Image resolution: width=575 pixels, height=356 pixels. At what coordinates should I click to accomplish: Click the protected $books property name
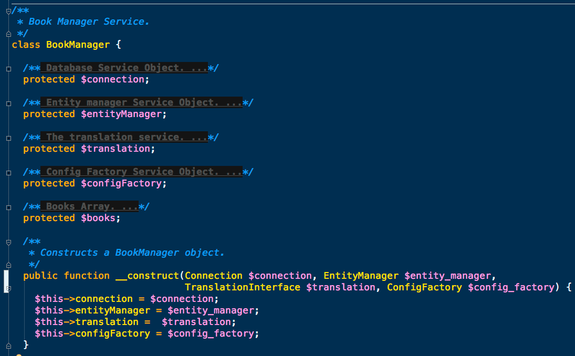click(98, 218)
